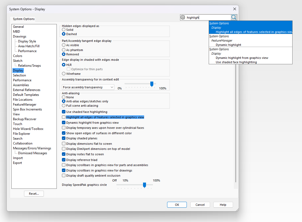Select Solid for hidden edges

pos(64,30)
